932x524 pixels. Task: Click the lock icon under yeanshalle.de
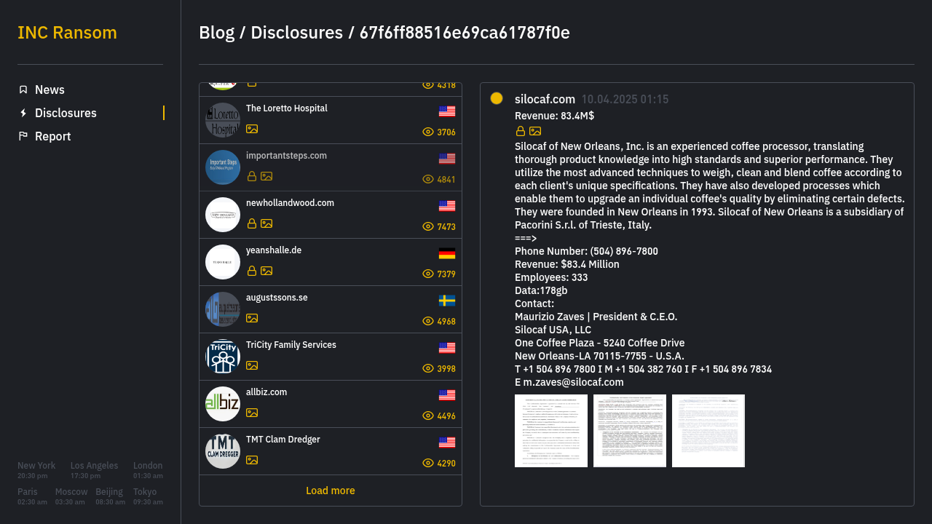(x=252, y=271)
